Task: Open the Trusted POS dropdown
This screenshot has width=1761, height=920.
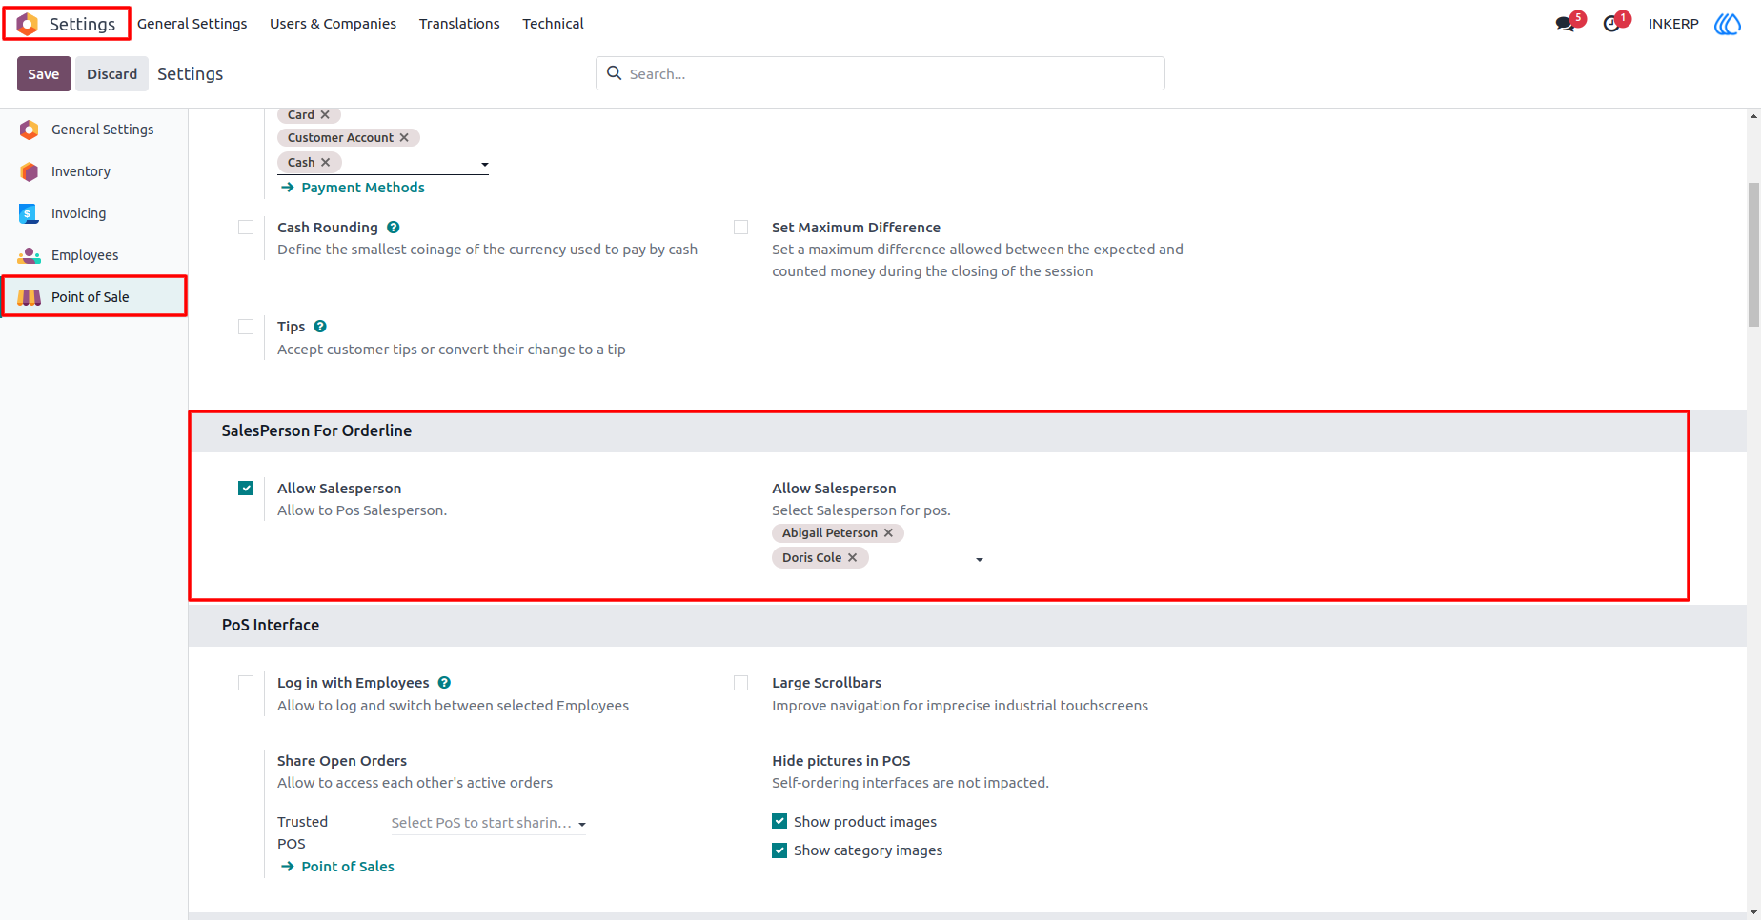Action: [x=488, y=823]
